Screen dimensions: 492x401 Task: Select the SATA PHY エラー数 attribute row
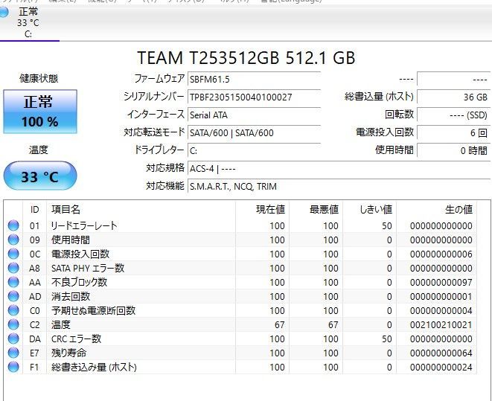point(240,268)
